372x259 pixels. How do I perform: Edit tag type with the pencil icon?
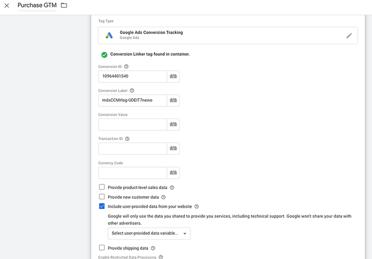click(349, 36)
